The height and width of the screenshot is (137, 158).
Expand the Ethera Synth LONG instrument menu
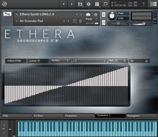[x=17, y=14]
